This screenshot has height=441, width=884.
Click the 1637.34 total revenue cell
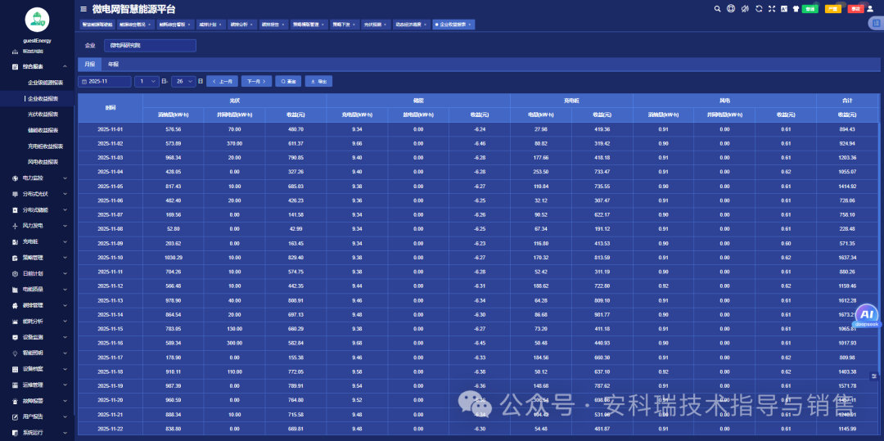(847, 258)
